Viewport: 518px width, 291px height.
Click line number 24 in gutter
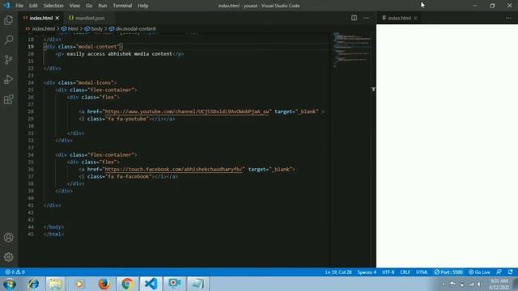point(31,82)
